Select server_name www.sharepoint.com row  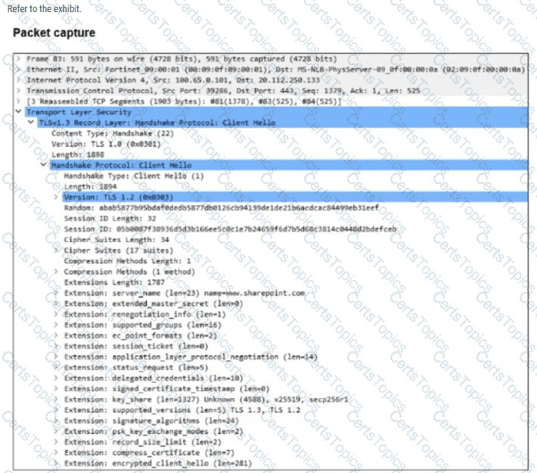tap(185, 293)
